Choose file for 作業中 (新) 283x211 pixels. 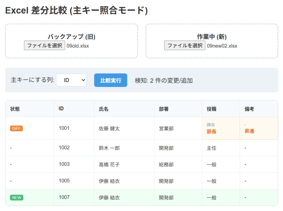pos(185,45)
